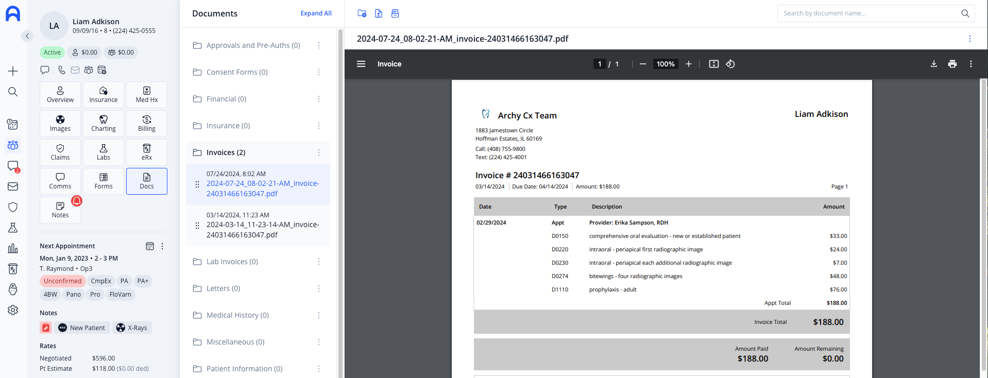Open the settings gear in left rail
The height and width of the screenshot is (378, 988).
(13, 310)
